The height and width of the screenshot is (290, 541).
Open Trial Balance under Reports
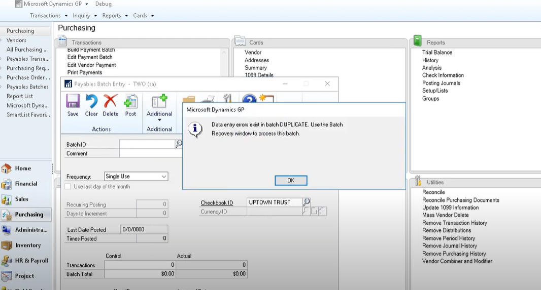[437, 53]
